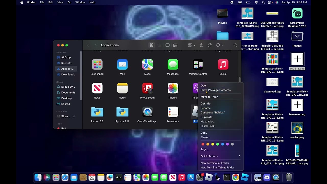327x184 pixels.
Task: Select the Music app in Applications folder
Action: [223, 65]
